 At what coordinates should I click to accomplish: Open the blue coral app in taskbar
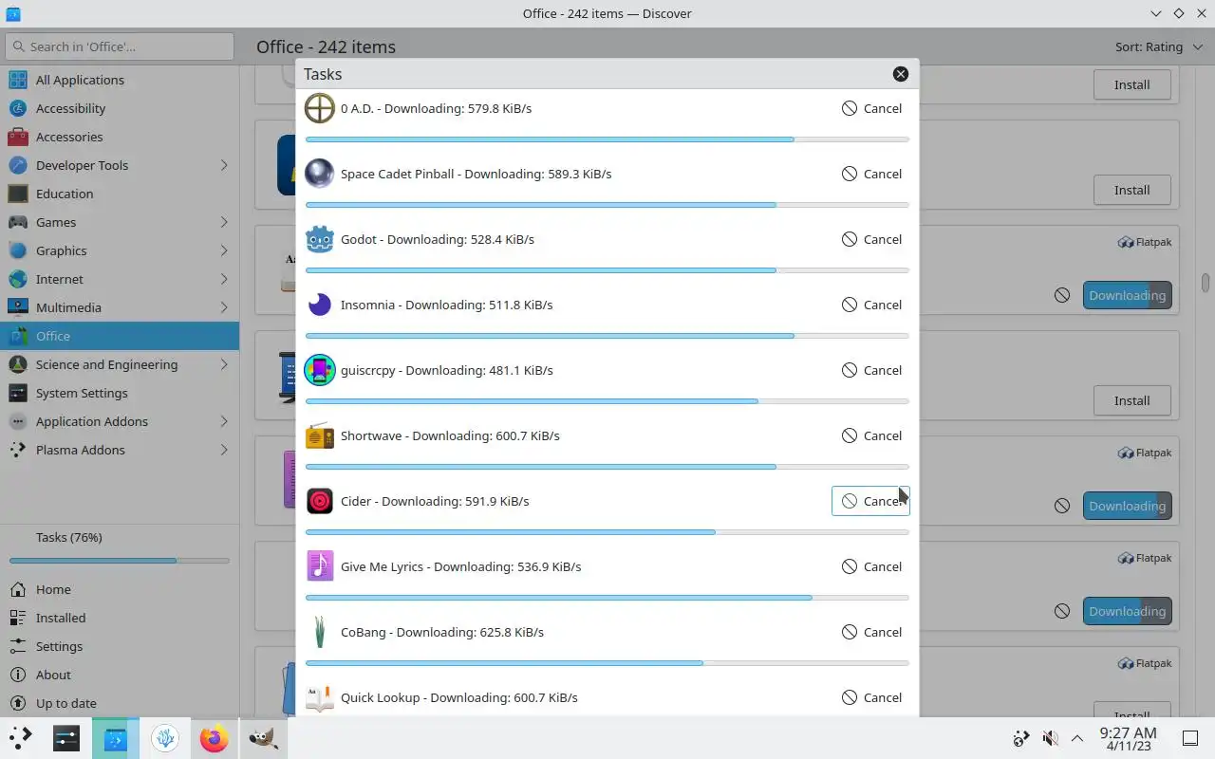[164, 738]
